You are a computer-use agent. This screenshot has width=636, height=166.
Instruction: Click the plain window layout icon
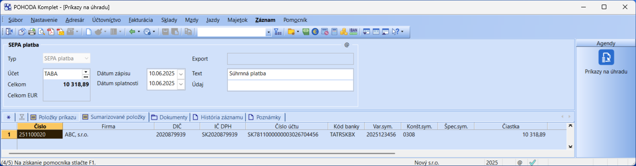click(376, 32)
